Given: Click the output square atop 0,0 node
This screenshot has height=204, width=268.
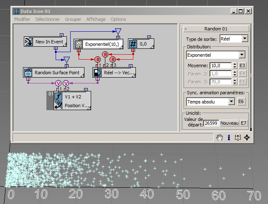Looking at the screenshot, I should coord(149,37).
